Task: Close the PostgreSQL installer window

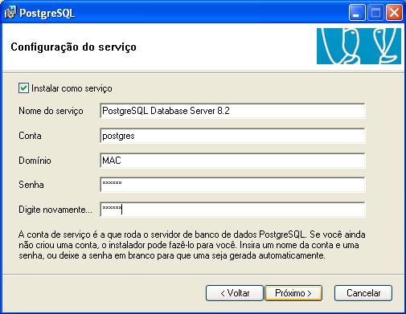Action: (x=394, y=13)
